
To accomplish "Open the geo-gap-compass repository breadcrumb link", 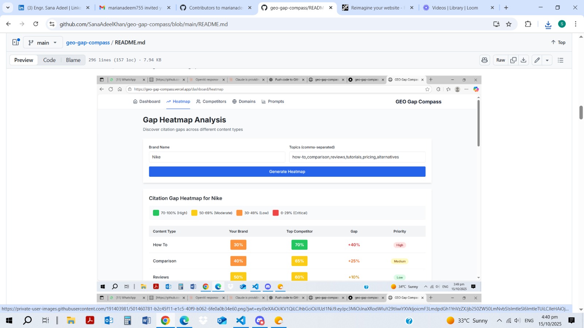I will pos(88,43).
